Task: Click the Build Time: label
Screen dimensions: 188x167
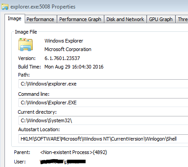Action: pos(29,67)
